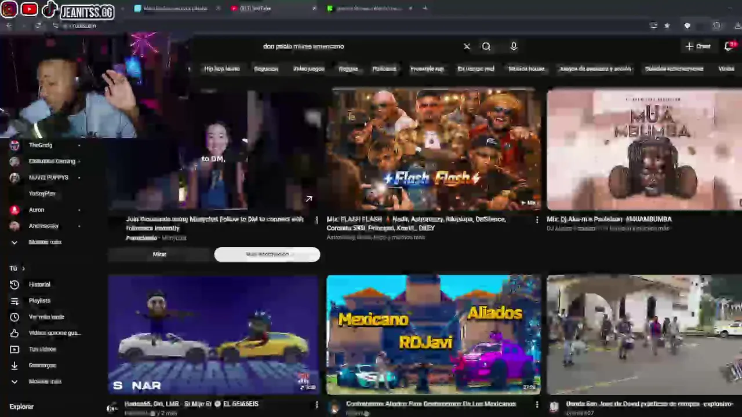
Task: Open the street band video thumbnail
Action: [644, 334]
